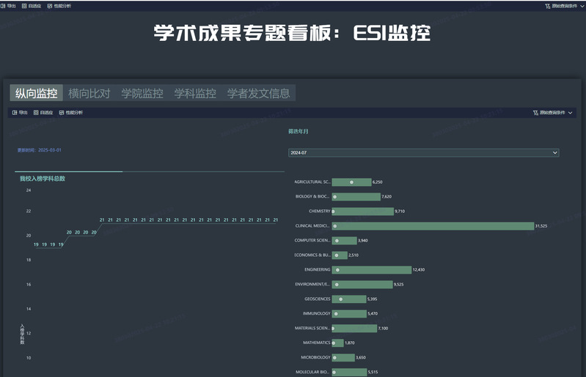This screenshot has height=377, width=586.
Task: Go to the 学者发文信息 tab
Action: coord(258,93)
